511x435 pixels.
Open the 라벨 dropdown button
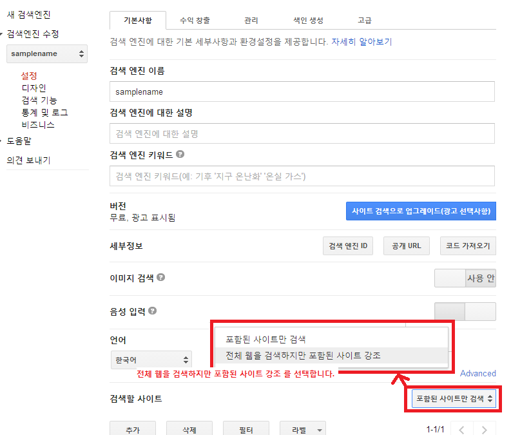(x=302, y=429)
